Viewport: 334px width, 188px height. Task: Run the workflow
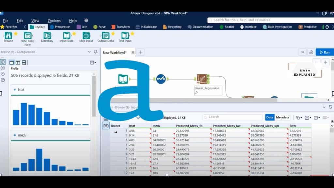pyautogui.click(x=324, y=52)
